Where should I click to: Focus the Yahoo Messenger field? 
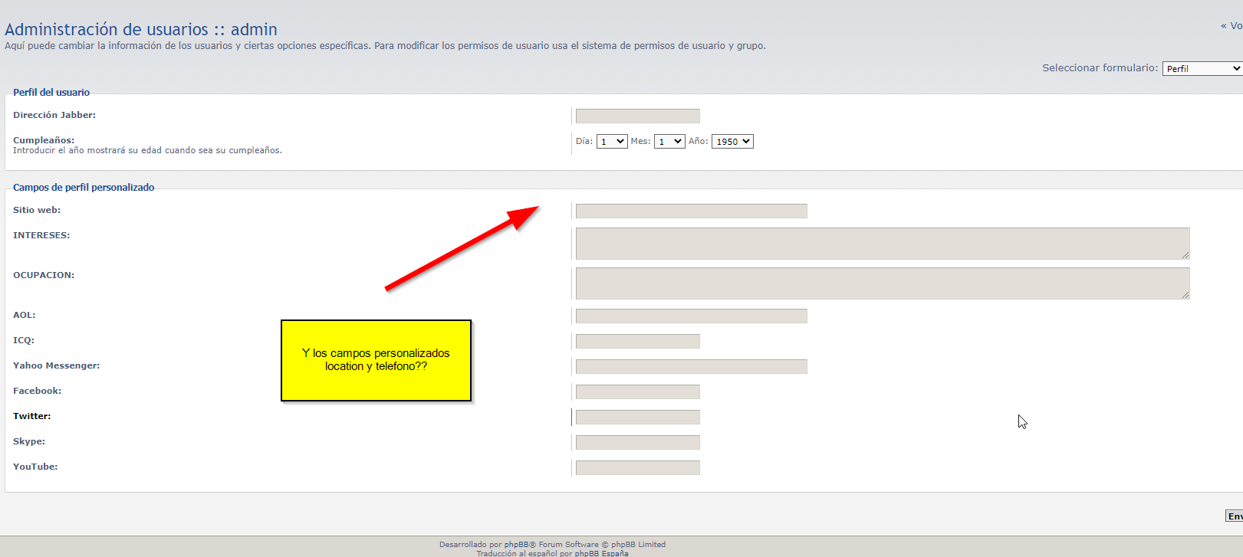click(x=691, y=367)
